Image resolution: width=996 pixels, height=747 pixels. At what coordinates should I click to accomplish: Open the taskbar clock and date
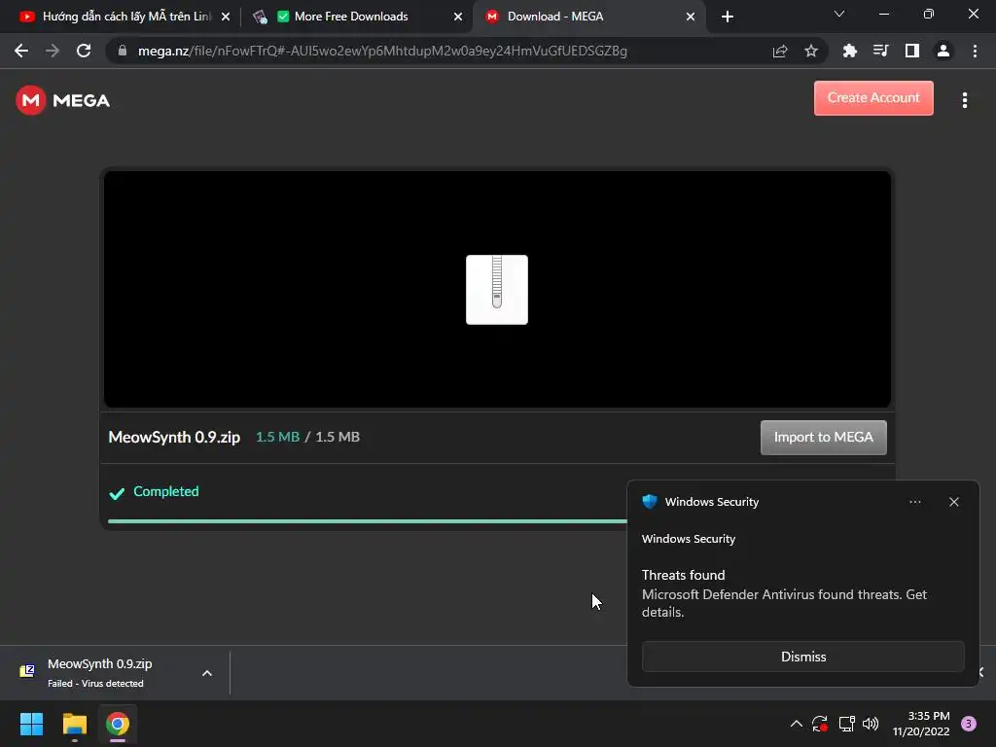click(921, 724)
